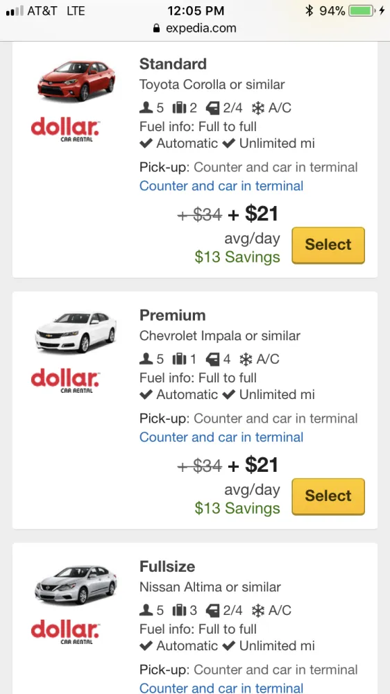Select the Premium Chevrolet Impala rental
This screenshot has height=694, width=390.
pyautogui.click(x=328, y=497)
